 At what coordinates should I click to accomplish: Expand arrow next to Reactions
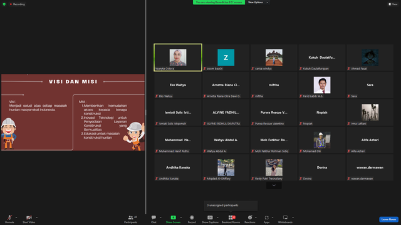pyautogui.click(x=256, y=217)
